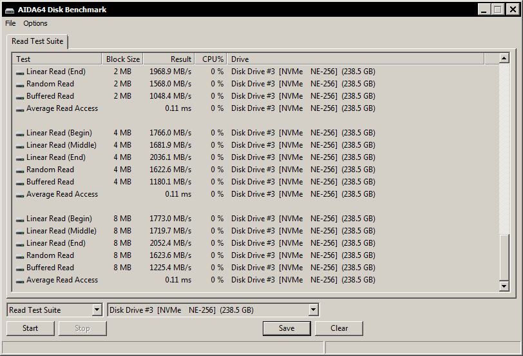Click disk icon of 2 MB Linear Read (End)
The image size is (523, 356).
(x=20, y=72)
